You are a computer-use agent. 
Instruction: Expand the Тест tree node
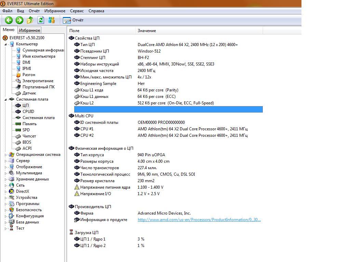5,228
